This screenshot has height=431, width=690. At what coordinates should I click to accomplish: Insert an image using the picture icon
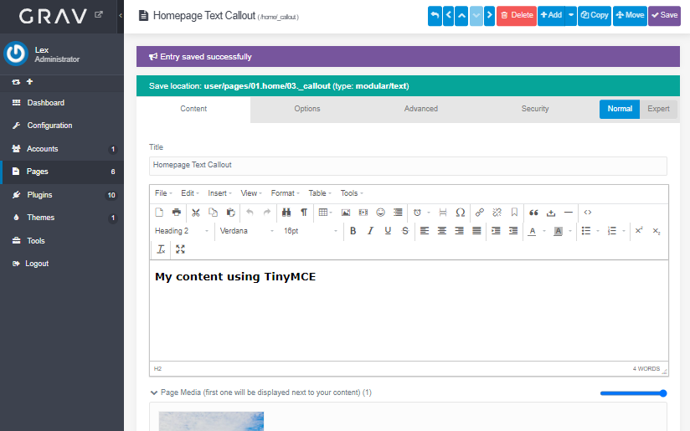click(346, 213)
